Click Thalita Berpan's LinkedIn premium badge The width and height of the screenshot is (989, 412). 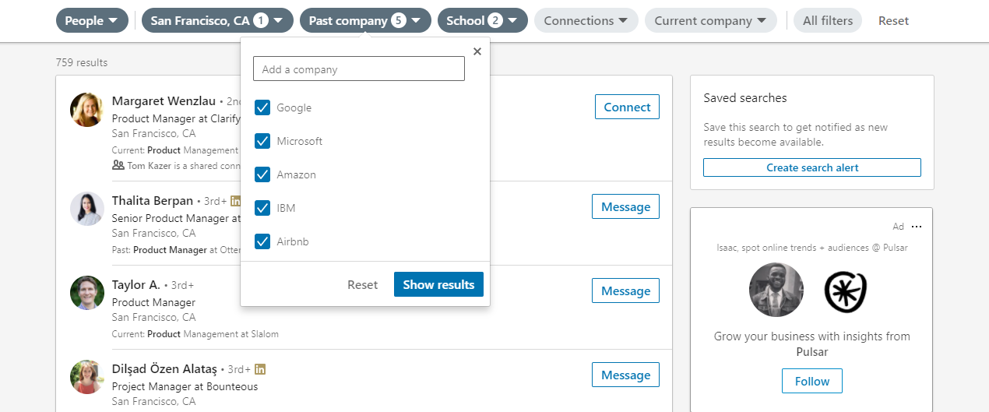(236, 201)
